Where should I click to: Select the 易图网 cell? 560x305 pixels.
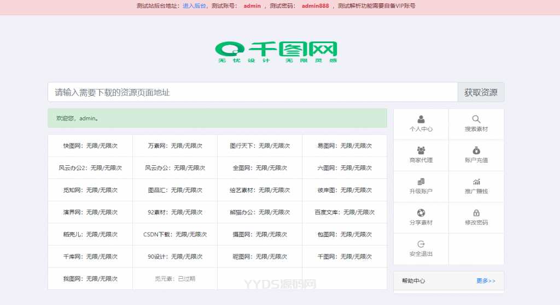pos(345,146)
